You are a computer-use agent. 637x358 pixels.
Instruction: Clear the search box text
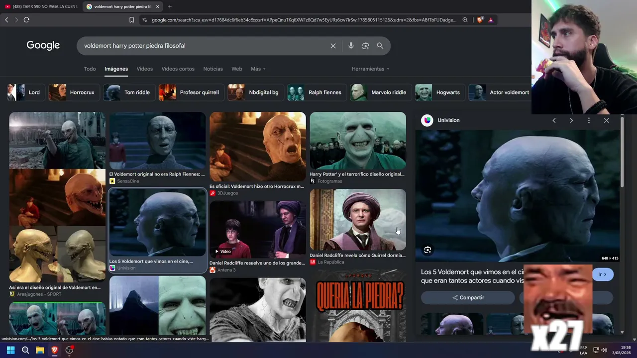click(x=333, y=46)
